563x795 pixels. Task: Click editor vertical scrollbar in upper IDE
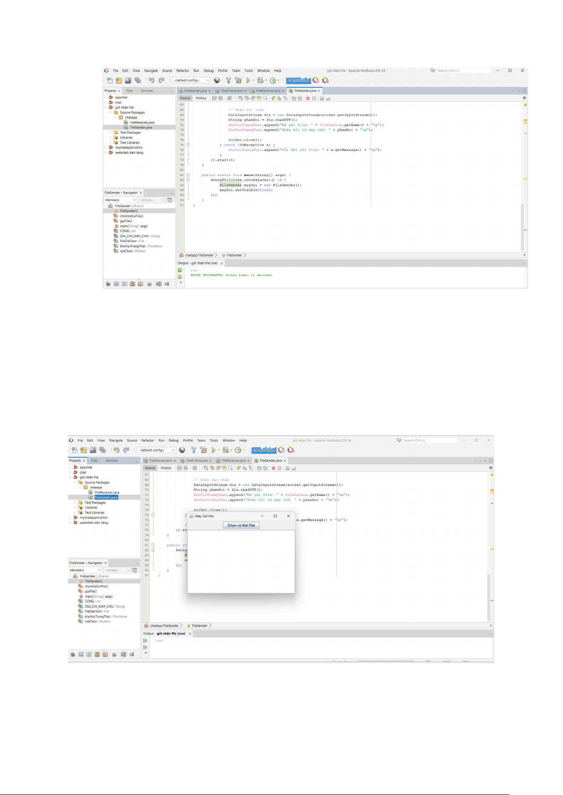point(522,226)
